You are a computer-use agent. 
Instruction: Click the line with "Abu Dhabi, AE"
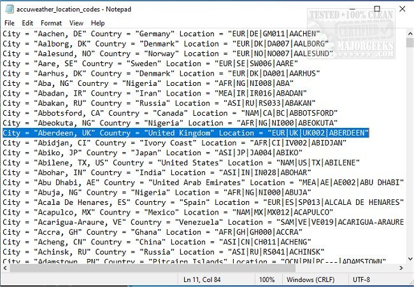point(203,183)
